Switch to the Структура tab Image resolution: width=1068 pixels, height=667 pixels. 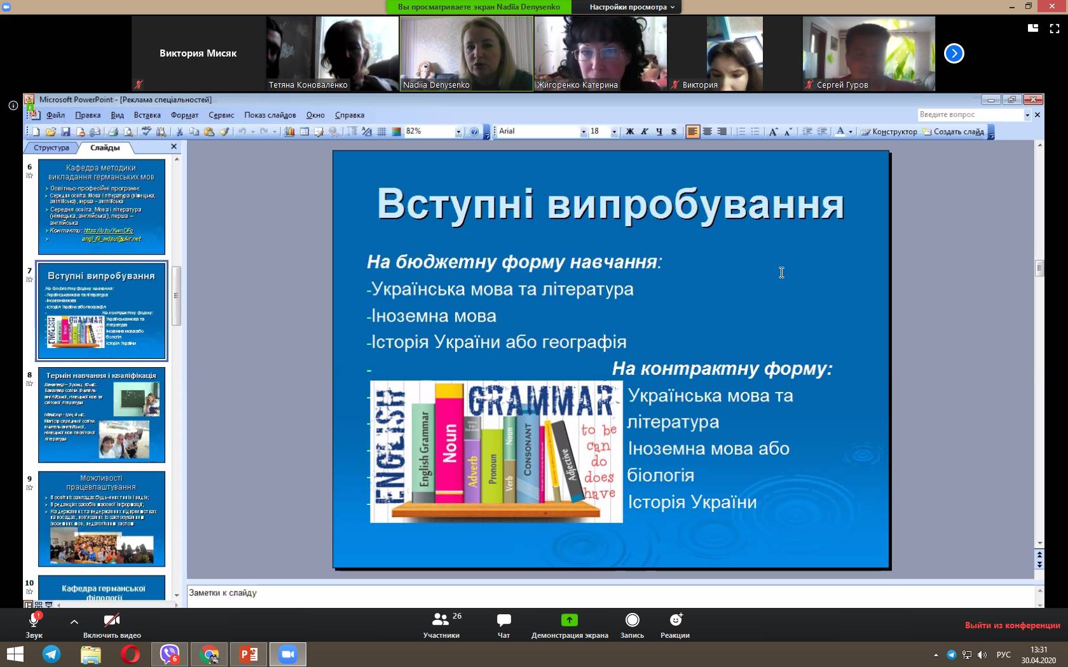[x=51, y=147]
